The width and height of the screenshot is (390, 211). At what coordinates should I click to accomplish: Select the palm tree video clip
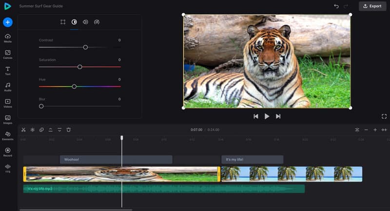[x=292, y=174]
